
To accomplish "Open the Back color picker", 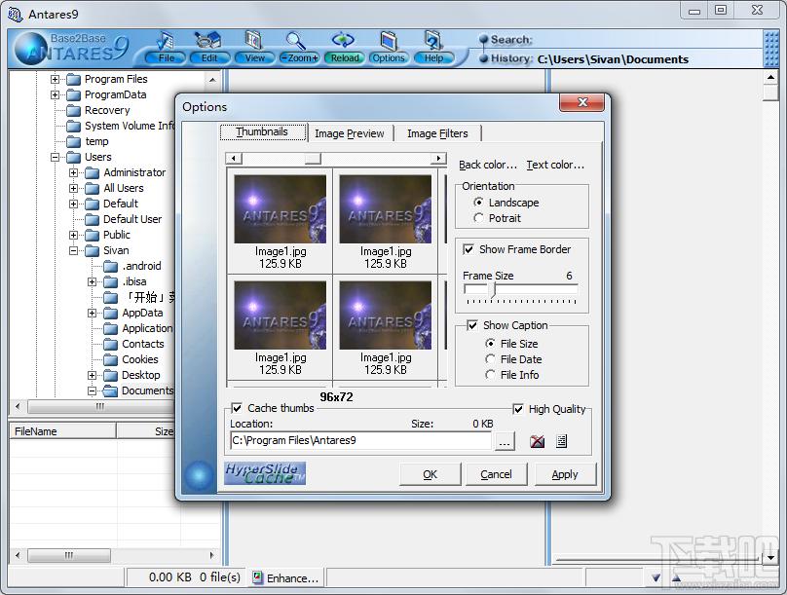I will [488, 165].
